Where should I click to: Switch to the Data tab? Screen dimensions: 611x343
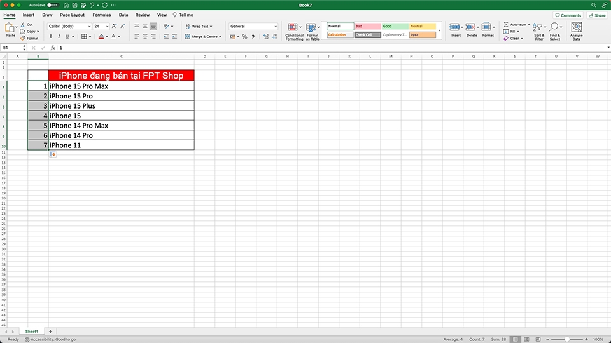(123, 15)
